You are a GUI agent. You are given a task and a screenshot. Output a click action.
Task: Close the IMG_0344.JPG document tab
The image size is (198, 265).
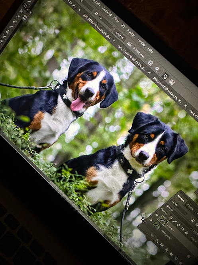149,73
